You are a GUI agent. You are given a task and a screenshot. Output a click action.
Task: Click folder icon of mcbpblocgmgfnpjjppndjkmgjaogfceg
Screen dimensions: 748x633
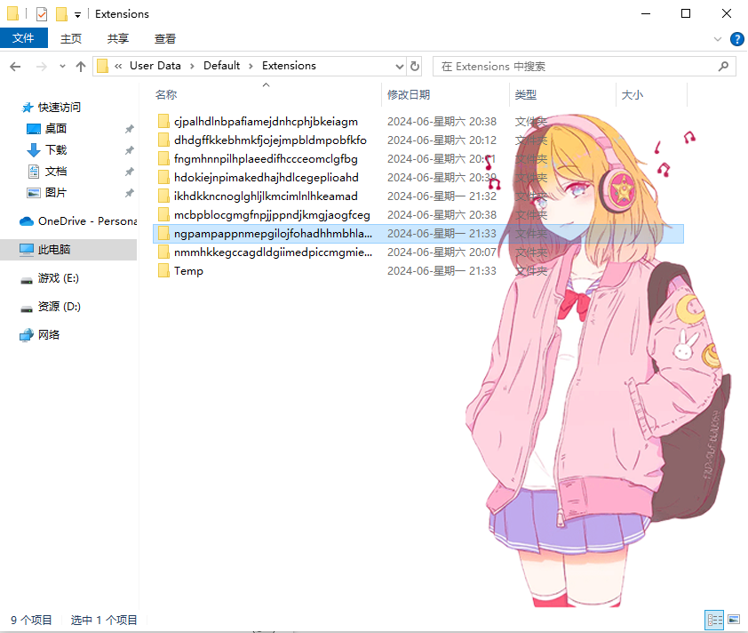pos(163,214)
